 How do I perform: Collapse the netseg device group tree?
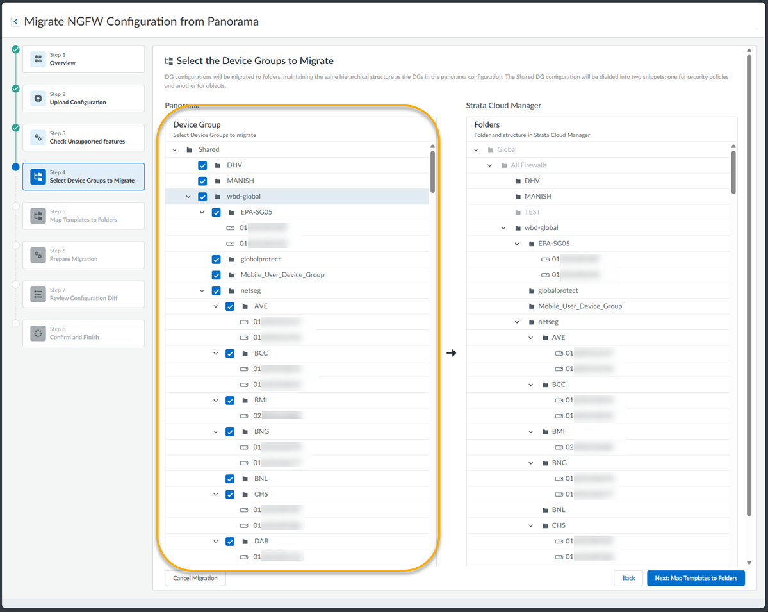pyautogui.click(x=202, y=291)
